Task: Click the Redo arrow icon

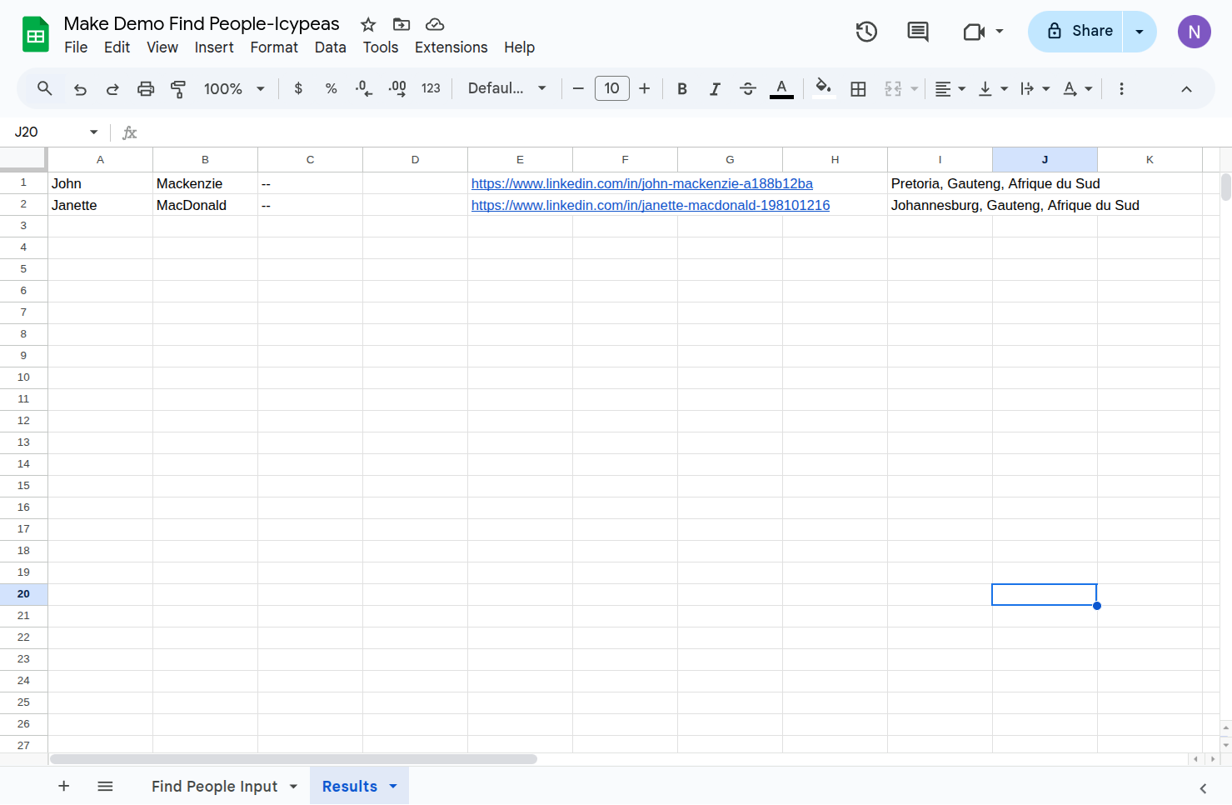Action: click(x=112, y=89)
